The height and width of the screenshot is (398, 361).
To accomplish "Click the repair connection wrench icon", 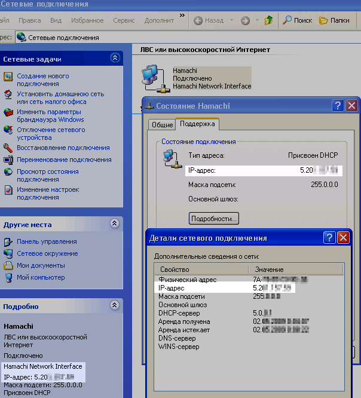I will pyautogui.click(x=8, y=148).
